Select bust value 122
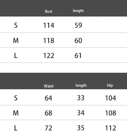The height and width of the screenshot is (133, 127). pyautogui.click(x=49, y=55)
